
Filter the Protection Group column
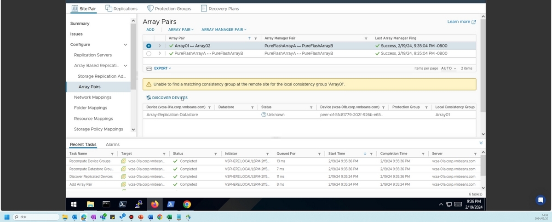[x=425, y=107]
